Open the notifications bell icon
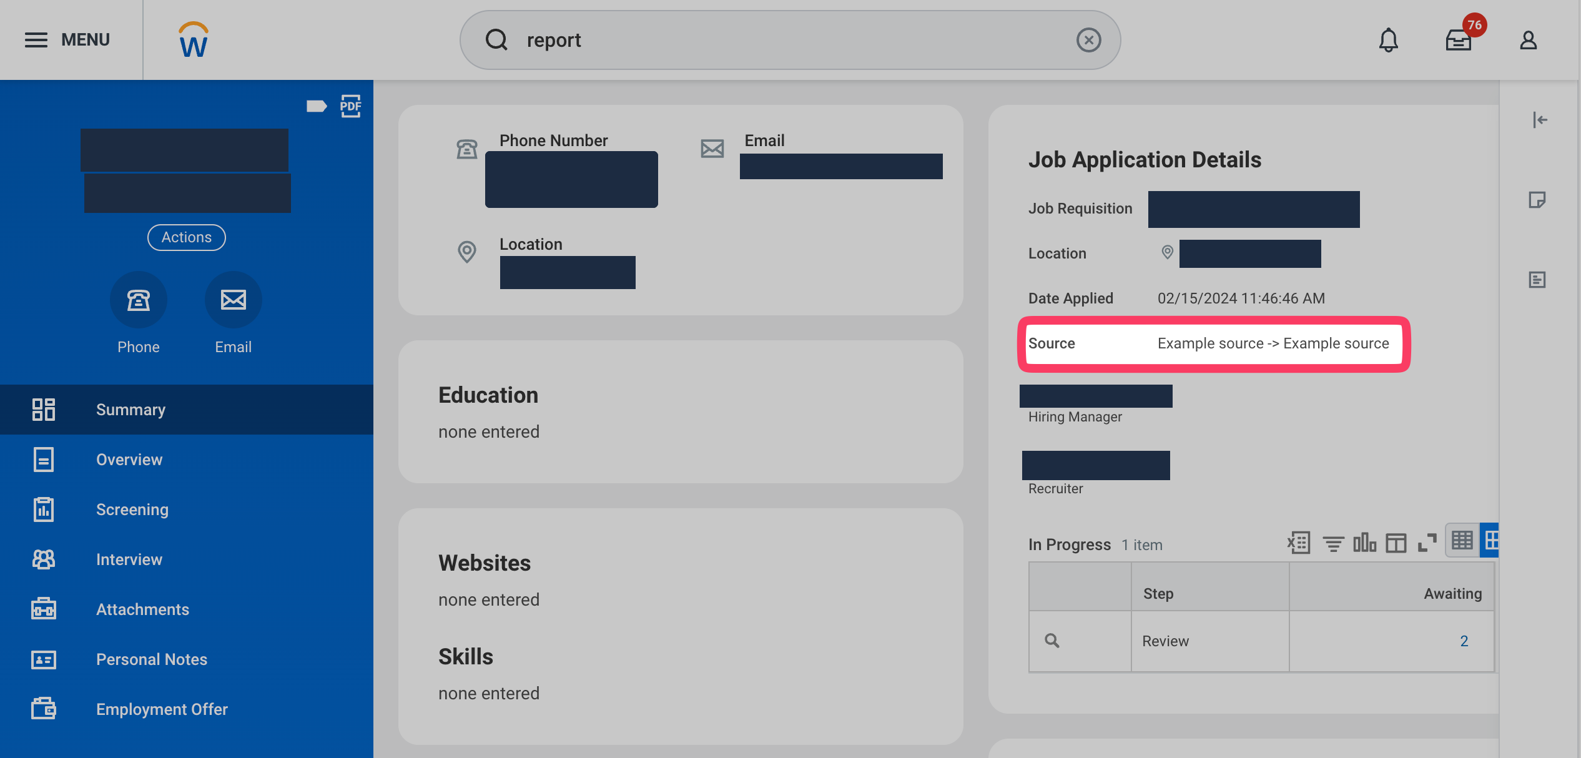1581x758 pixels. point(1388,40)
